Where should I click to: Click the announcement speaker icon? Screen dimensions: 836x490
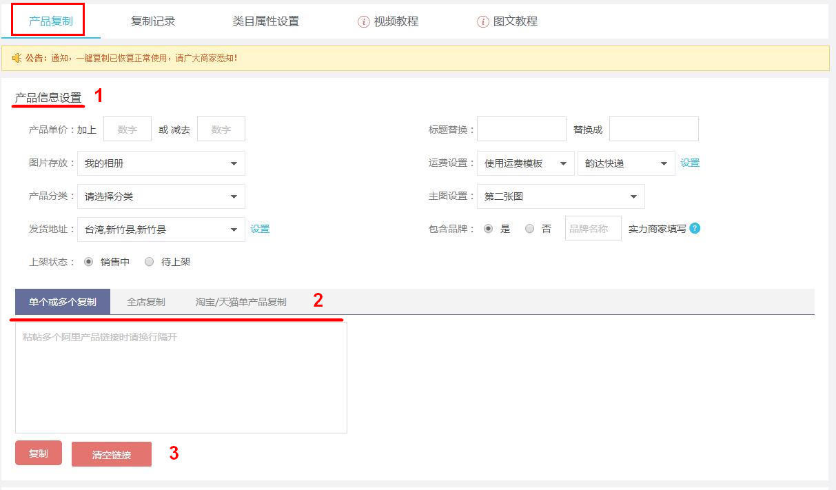pyautogui.click(x=17, y=58)
